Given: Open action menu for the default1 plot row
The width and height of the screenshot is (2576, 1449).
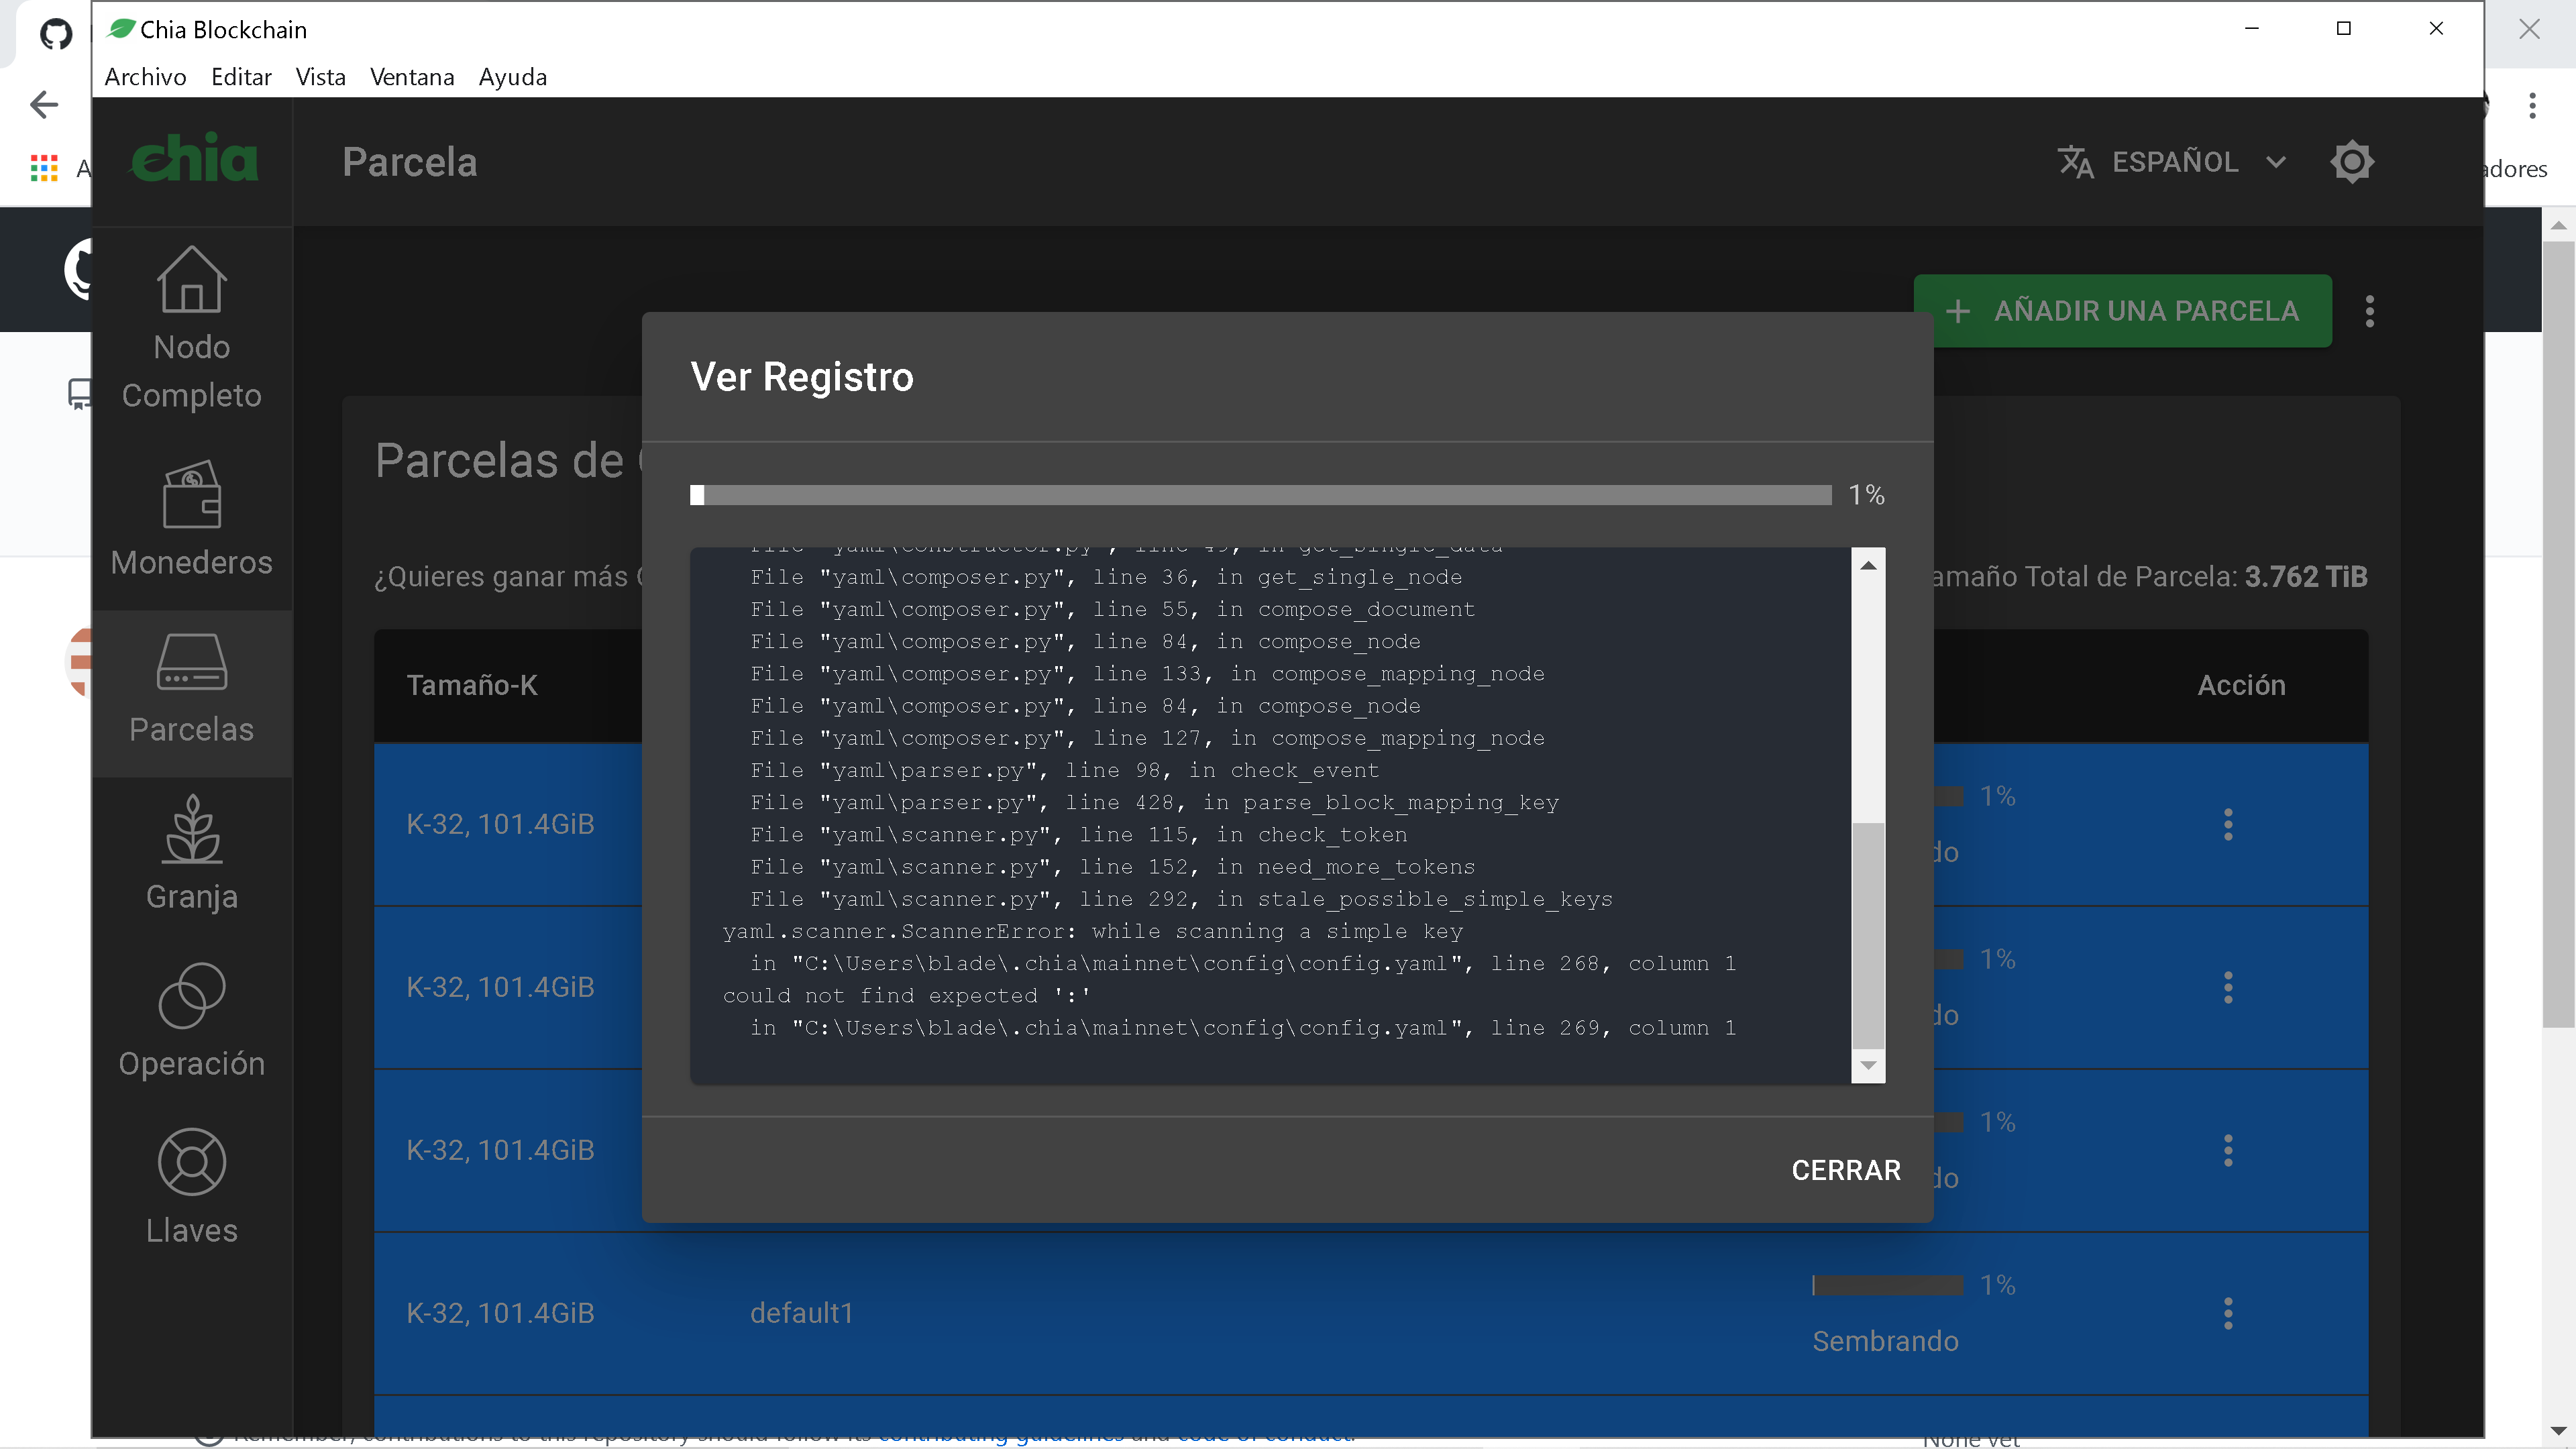Looking at the screenshot, I should click(x=2227, y=1313).
